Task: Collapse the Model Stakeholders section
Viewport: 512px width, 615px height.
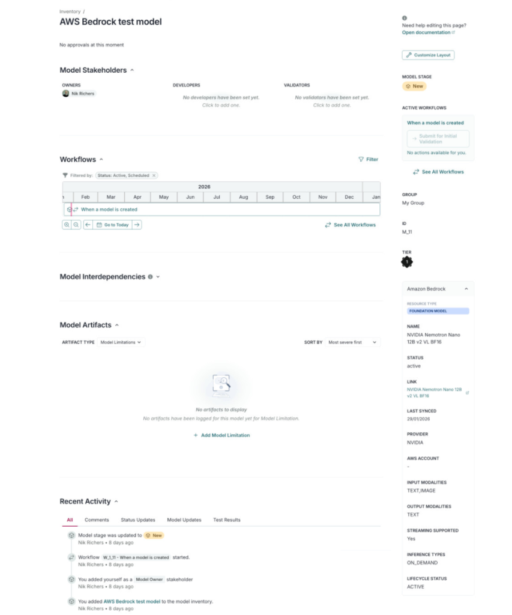Action: coord(132,70)
